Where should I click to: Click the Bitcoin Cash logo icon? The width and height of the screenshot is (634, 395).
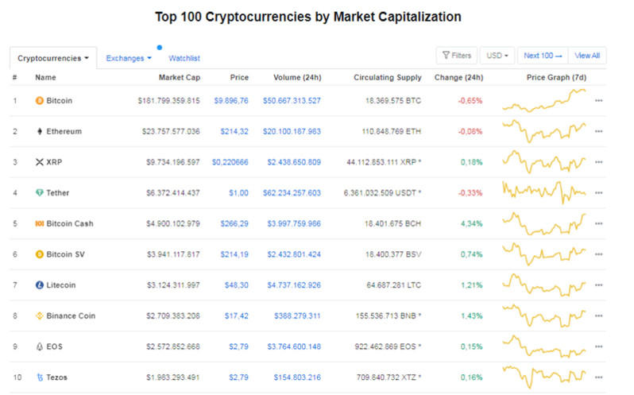point(40,223)
